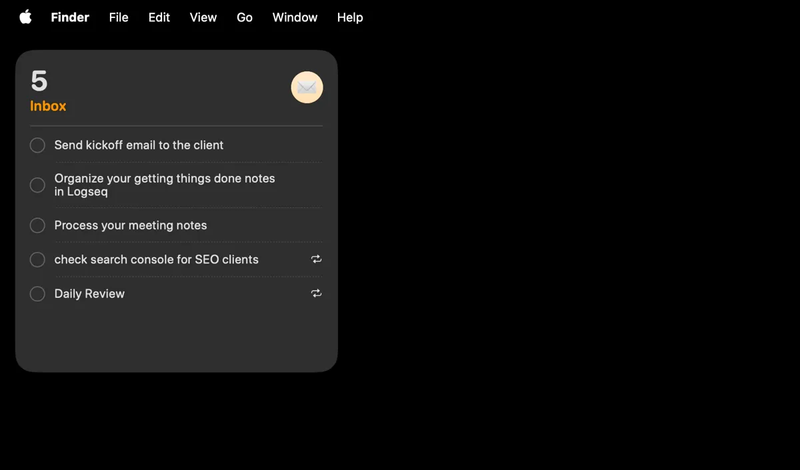800x470 pixels.
Task: Tick the circle beside 'Organize your getting things done notes'
Action: click(37, 185)
